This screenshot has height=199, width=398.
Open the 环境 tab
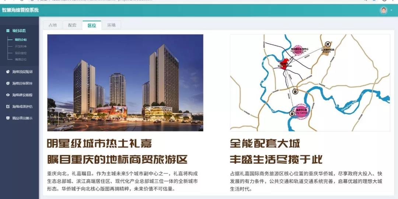click(x=111, y=25)
